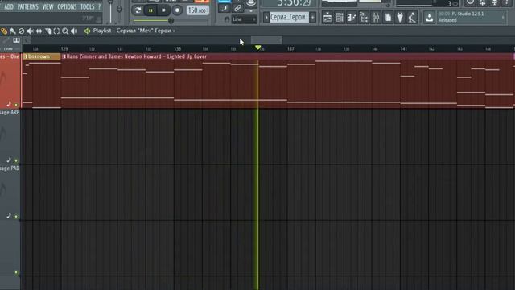The image size is (515, 290).
Task: Click the note icon on the ARP track
Action: [9, 159]
